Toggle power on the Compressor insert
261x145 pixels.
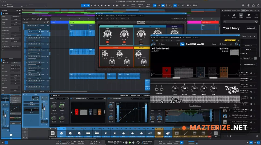[x=109, y=99]
